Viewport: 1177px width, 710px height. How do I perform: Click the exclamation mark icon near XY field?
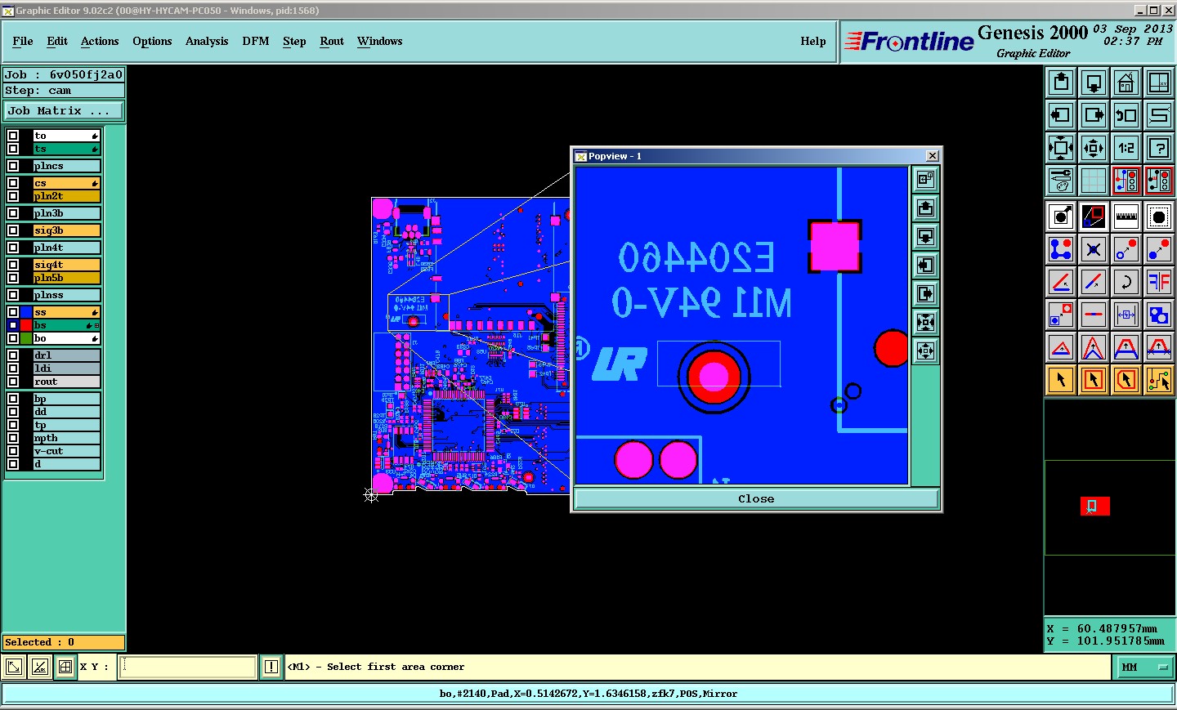pos(271,668)
